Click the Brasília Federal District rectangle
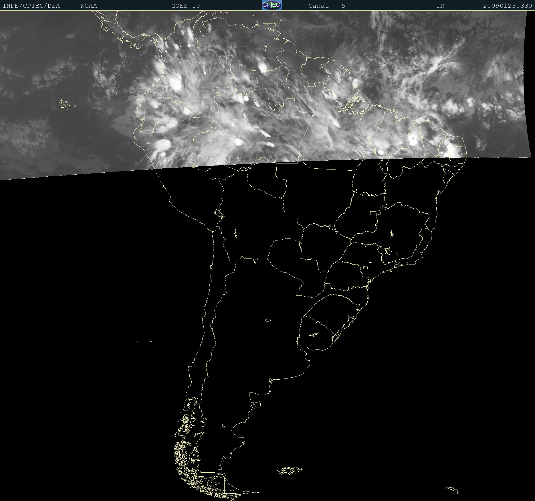 point(373,213)
